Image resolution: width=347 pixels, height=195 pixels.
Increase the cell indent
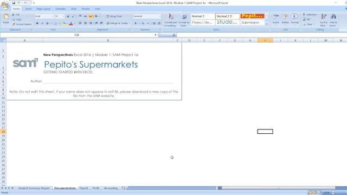(101, 23)
